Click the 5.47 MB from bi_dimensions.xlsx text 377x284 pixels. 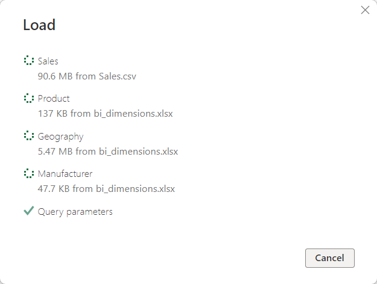pyautogui.click(x=107, y=151)
